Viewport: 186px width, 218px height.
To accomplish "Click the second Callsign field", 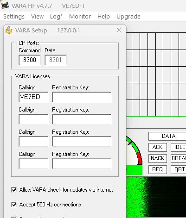I will pos(33,119).
